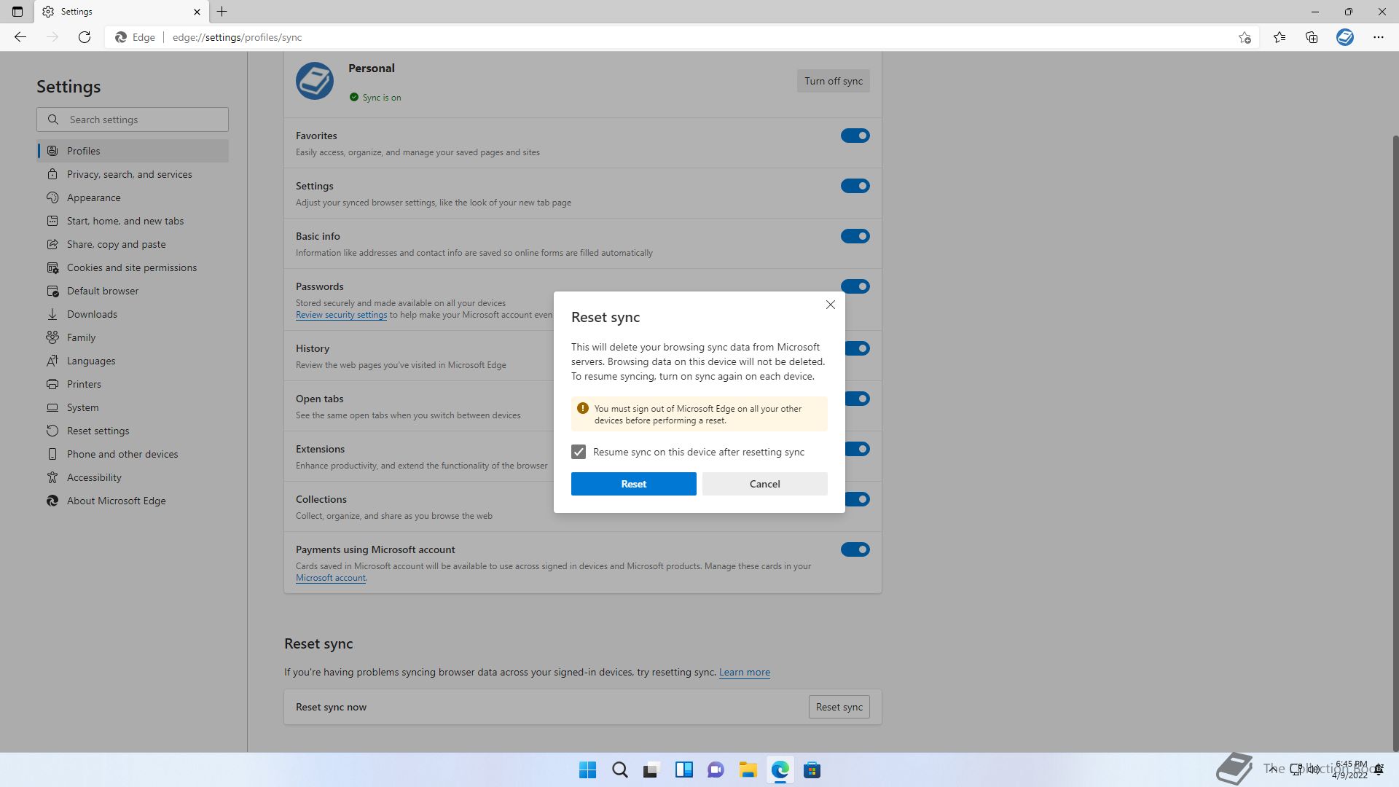Open a new tab with plus icon
The width and height of the screenshot is (1399, 787).
222,12
